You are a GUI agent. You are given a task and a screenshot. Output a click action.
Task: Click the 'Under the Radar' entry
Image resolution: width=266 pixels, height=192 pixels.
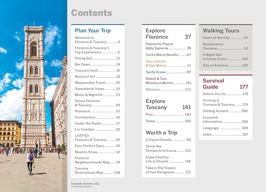pyautogui.click(x=97, y=123)
